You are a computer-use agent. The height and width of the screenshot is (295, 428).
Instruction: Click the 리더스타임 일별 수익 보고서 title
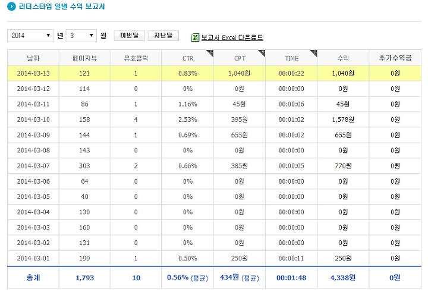point(62,7)
